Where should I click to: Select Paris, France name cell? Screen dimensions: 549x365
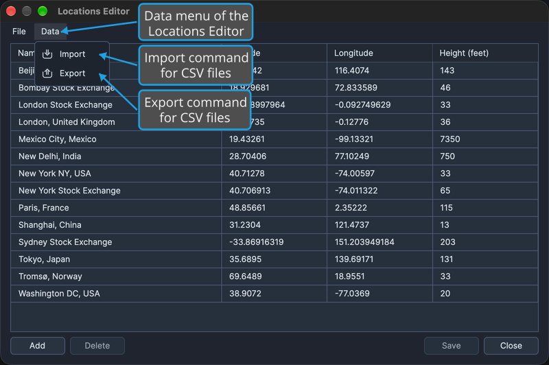[116, 208]
